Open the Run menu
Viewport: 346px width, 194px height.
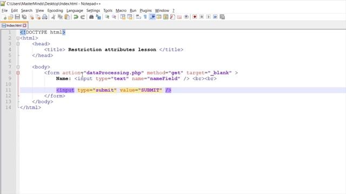133,11
